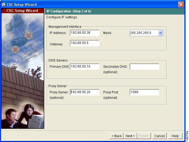The height and width of the screenshot is (142, 189).
Task: Click the 'Proxy Port:' label
Action: tap(111, 92)
